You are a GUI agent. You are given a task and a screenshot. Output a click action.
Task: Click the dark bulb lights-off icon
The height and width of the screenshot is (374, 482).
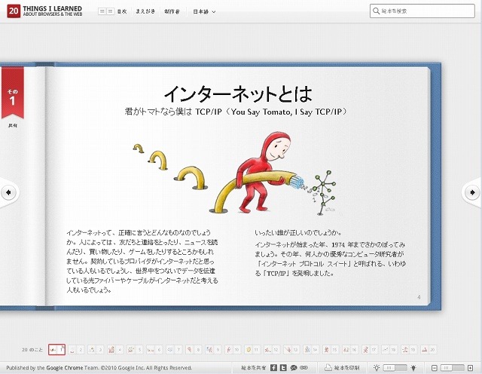413,367
